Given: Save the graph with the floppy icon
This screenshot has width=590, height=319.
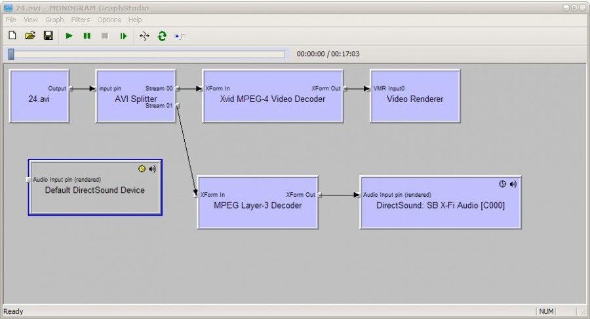Looking at the screenshot, I should [48, 36].
